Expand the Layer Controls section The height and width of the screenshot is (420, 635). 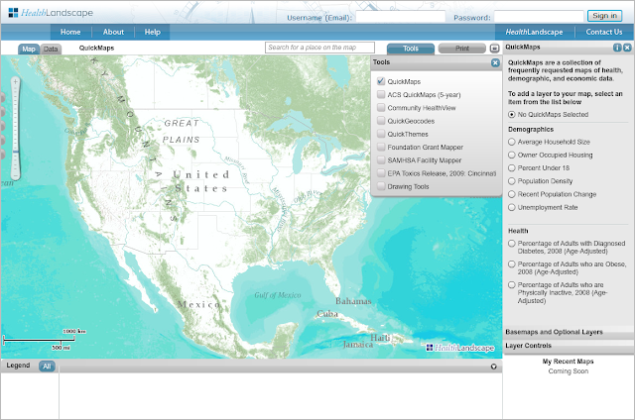click(569, 346)
